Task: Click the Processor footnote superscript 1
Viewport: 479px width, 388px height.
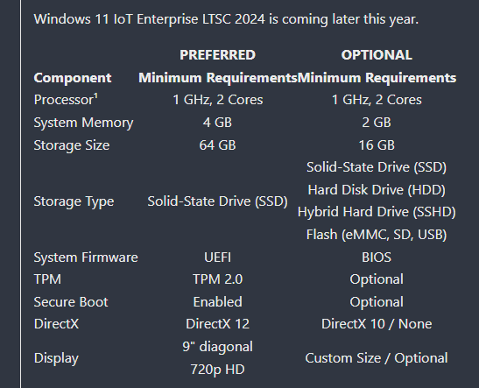Action: pos(96,96)
